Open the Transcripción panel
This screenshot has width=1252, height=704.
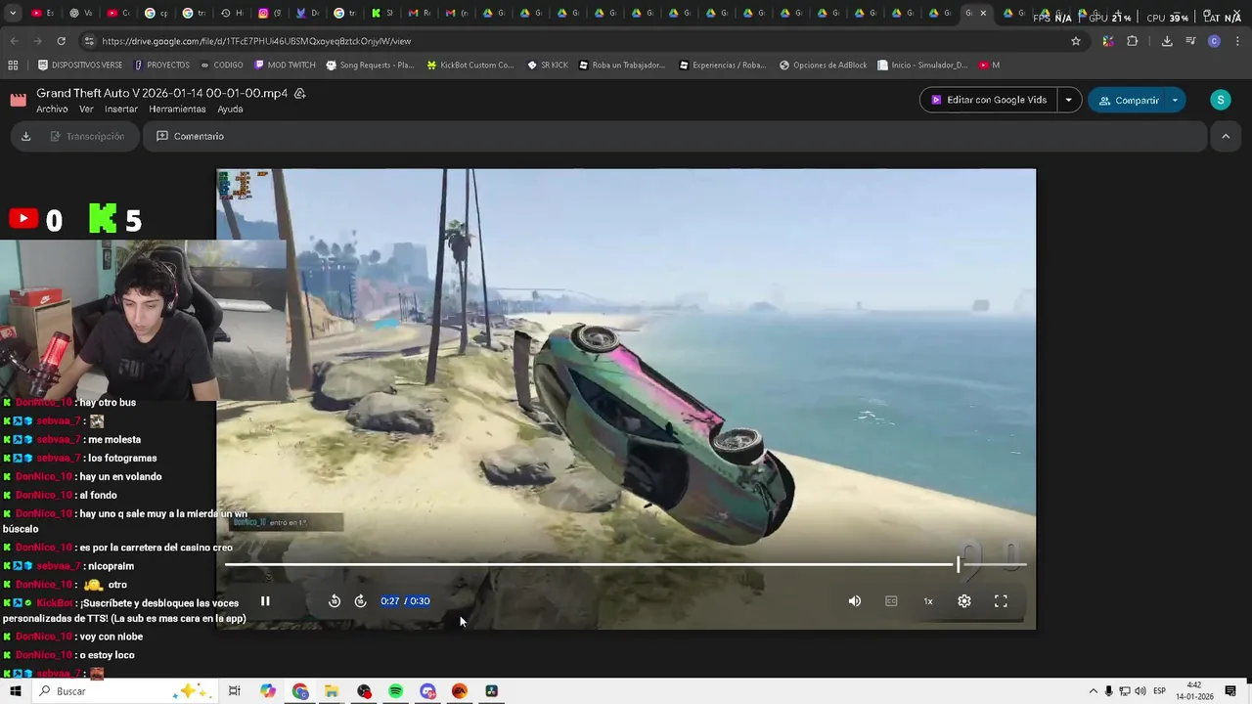pos(86,137)
